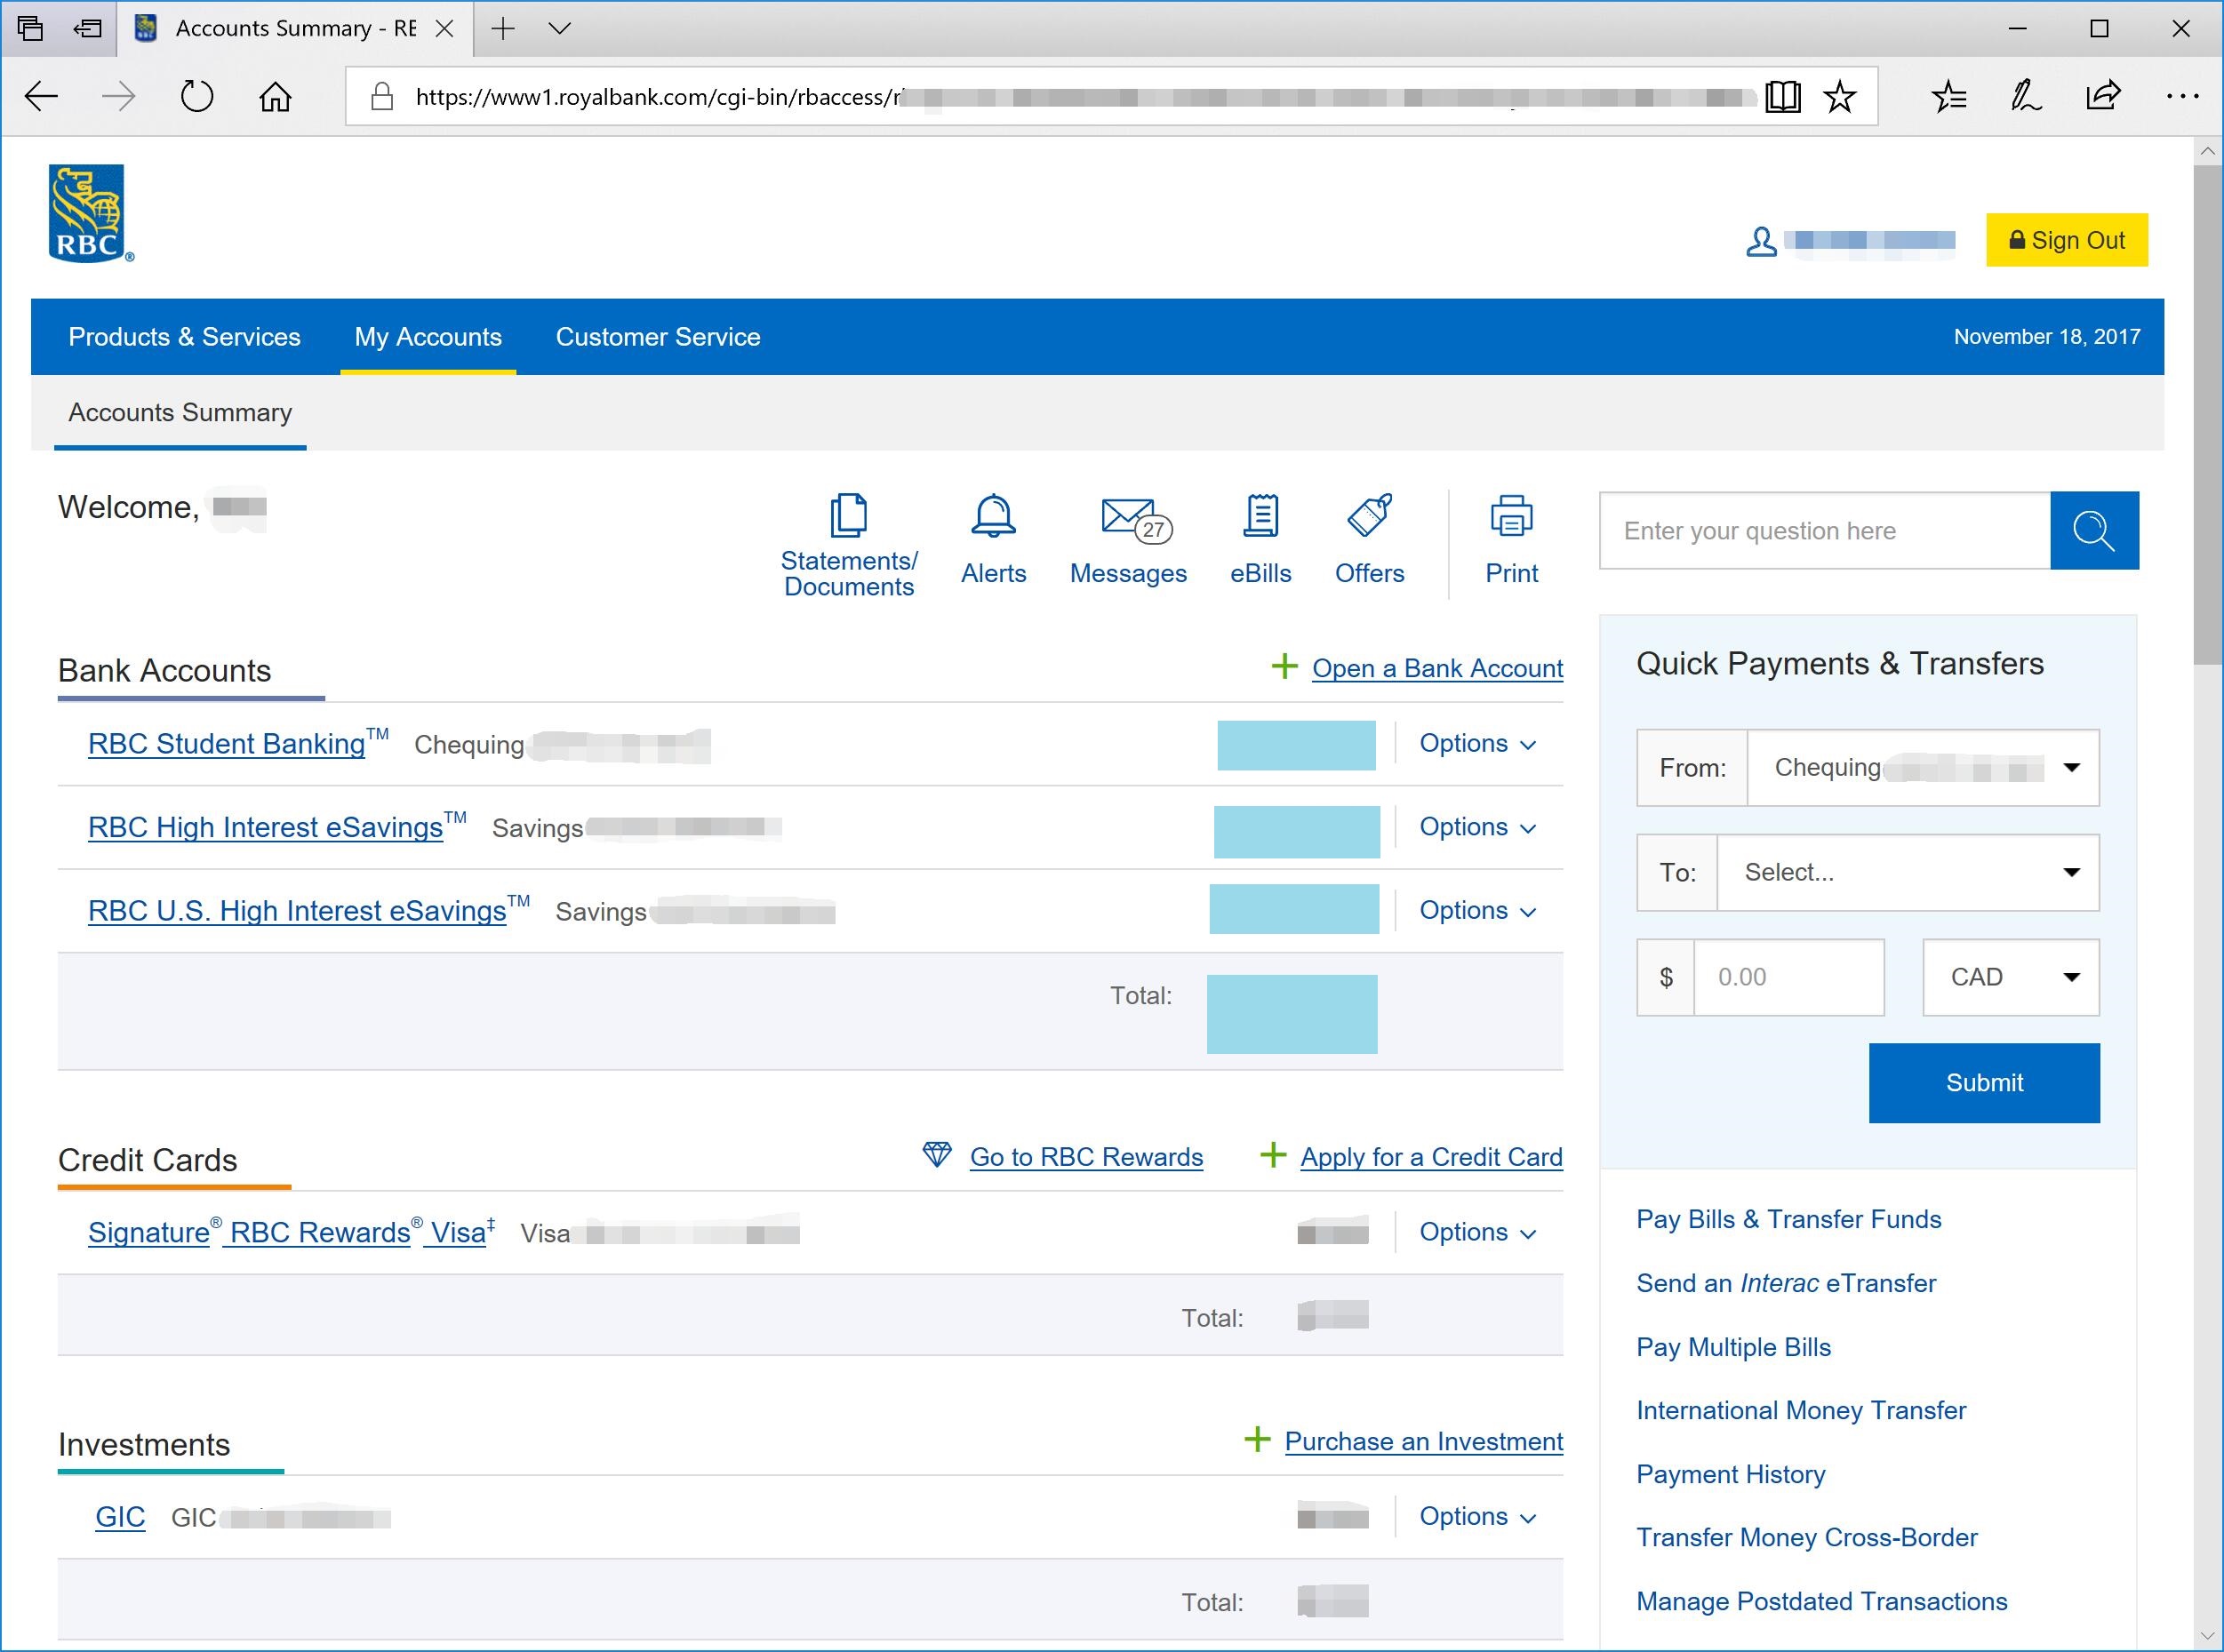Image resolution: width=2224 pixels, height=1652 pixels.
Task: Click Purchase an Investment link
Action: coord(1423,1441)
